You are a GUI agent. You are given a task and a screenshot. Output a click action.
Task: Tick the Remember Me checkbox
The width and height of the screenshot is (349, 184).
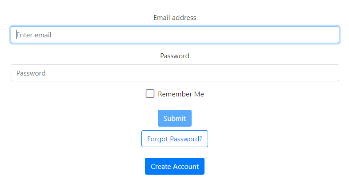(x=150, y=94)
